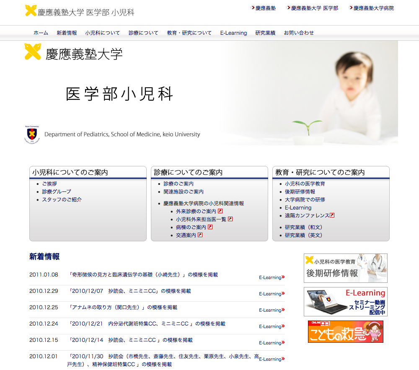Open the 遠隔カンファレンス link
Viewport: 419px width, 370px height.
(307, 215)
